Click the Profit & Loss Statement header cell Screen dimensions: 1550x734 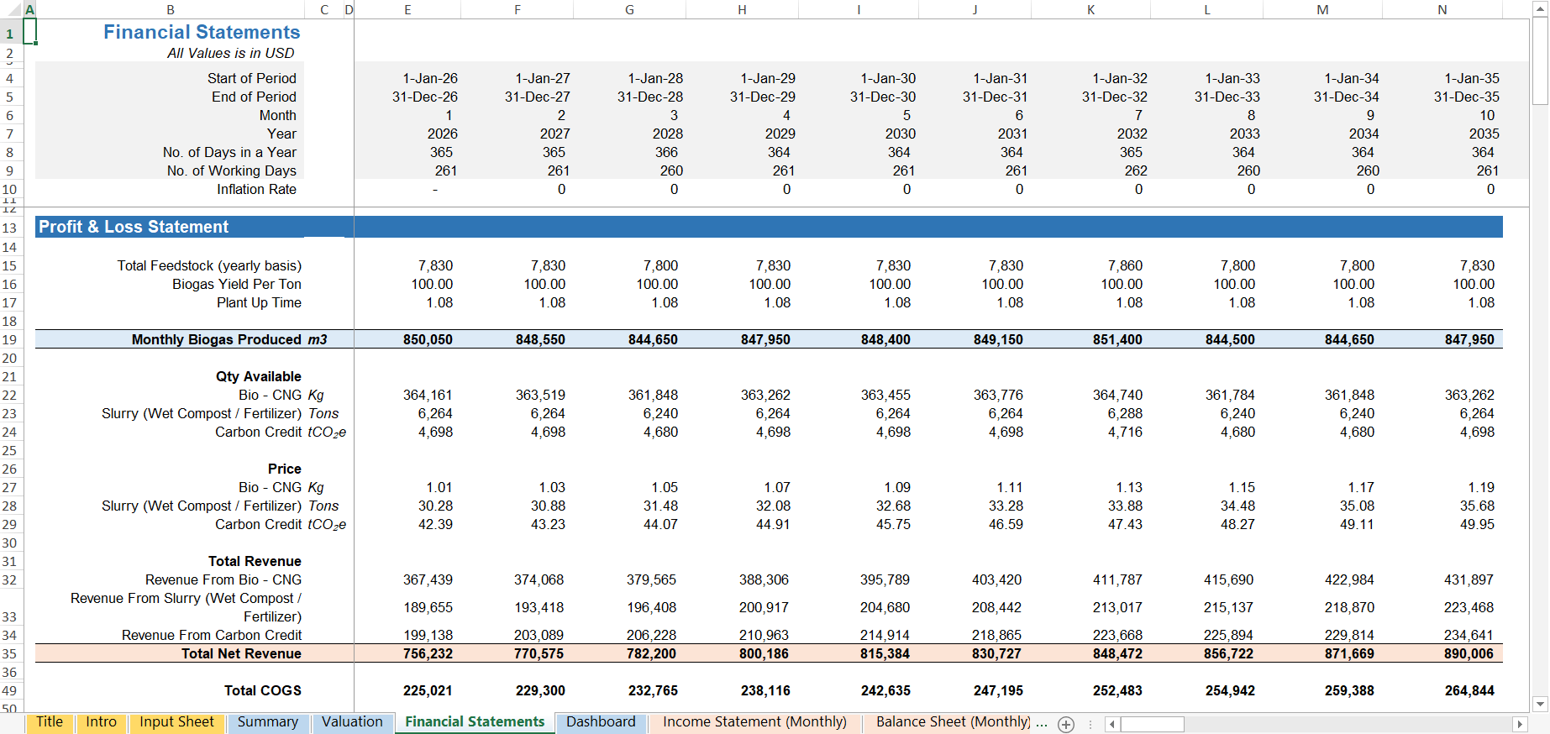[x=168, y=227]
